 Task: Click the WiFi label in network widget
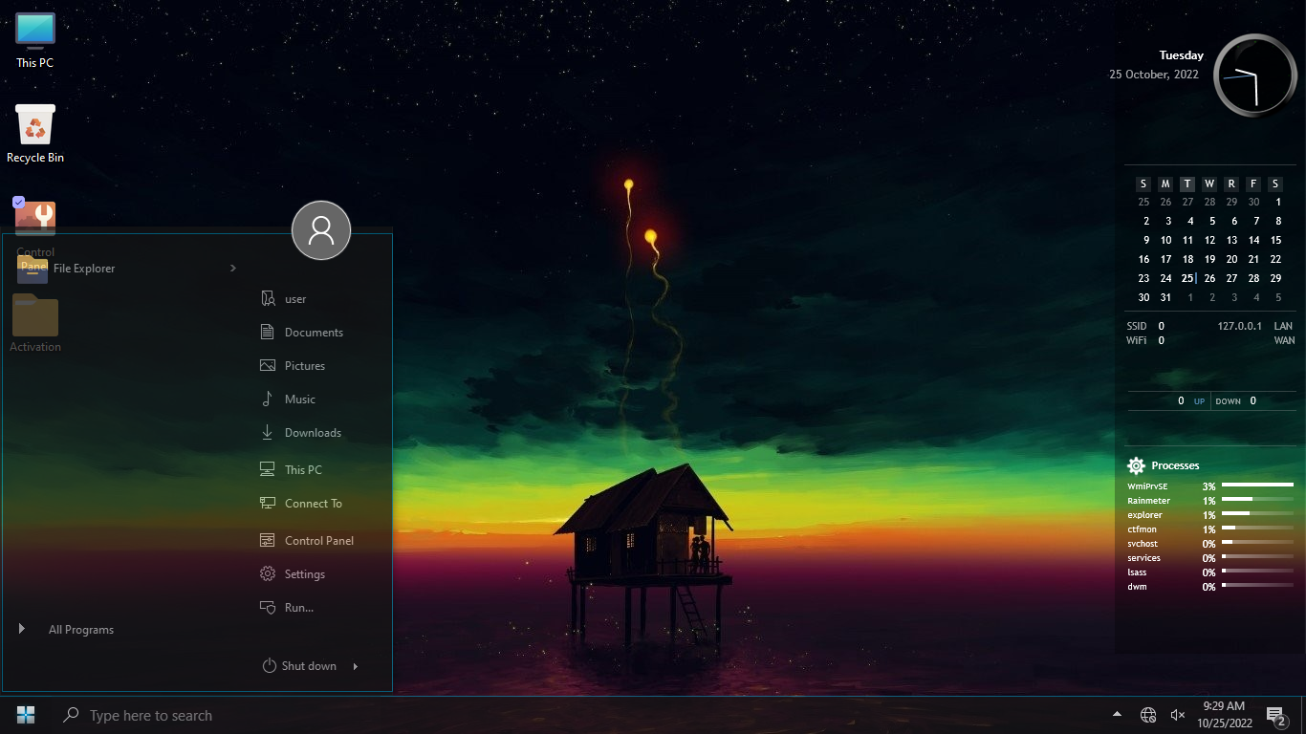(1136, 340)
